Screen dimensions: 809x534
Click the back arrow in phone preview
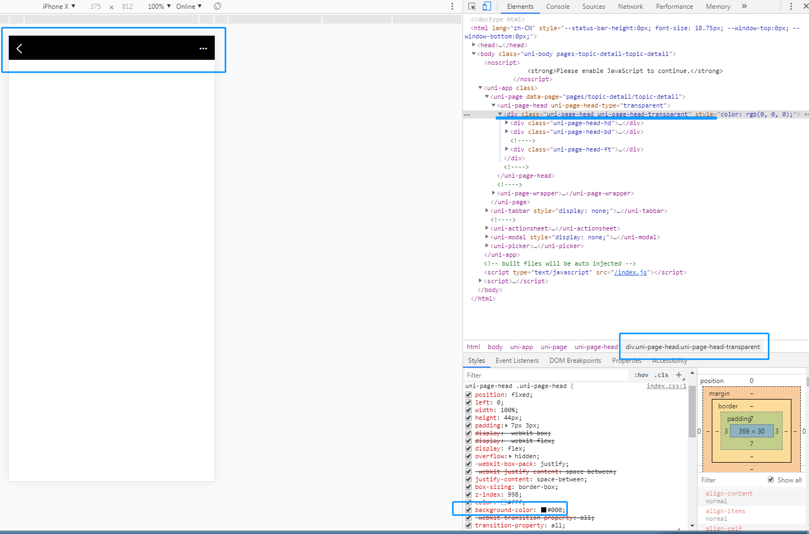point(19,48)
